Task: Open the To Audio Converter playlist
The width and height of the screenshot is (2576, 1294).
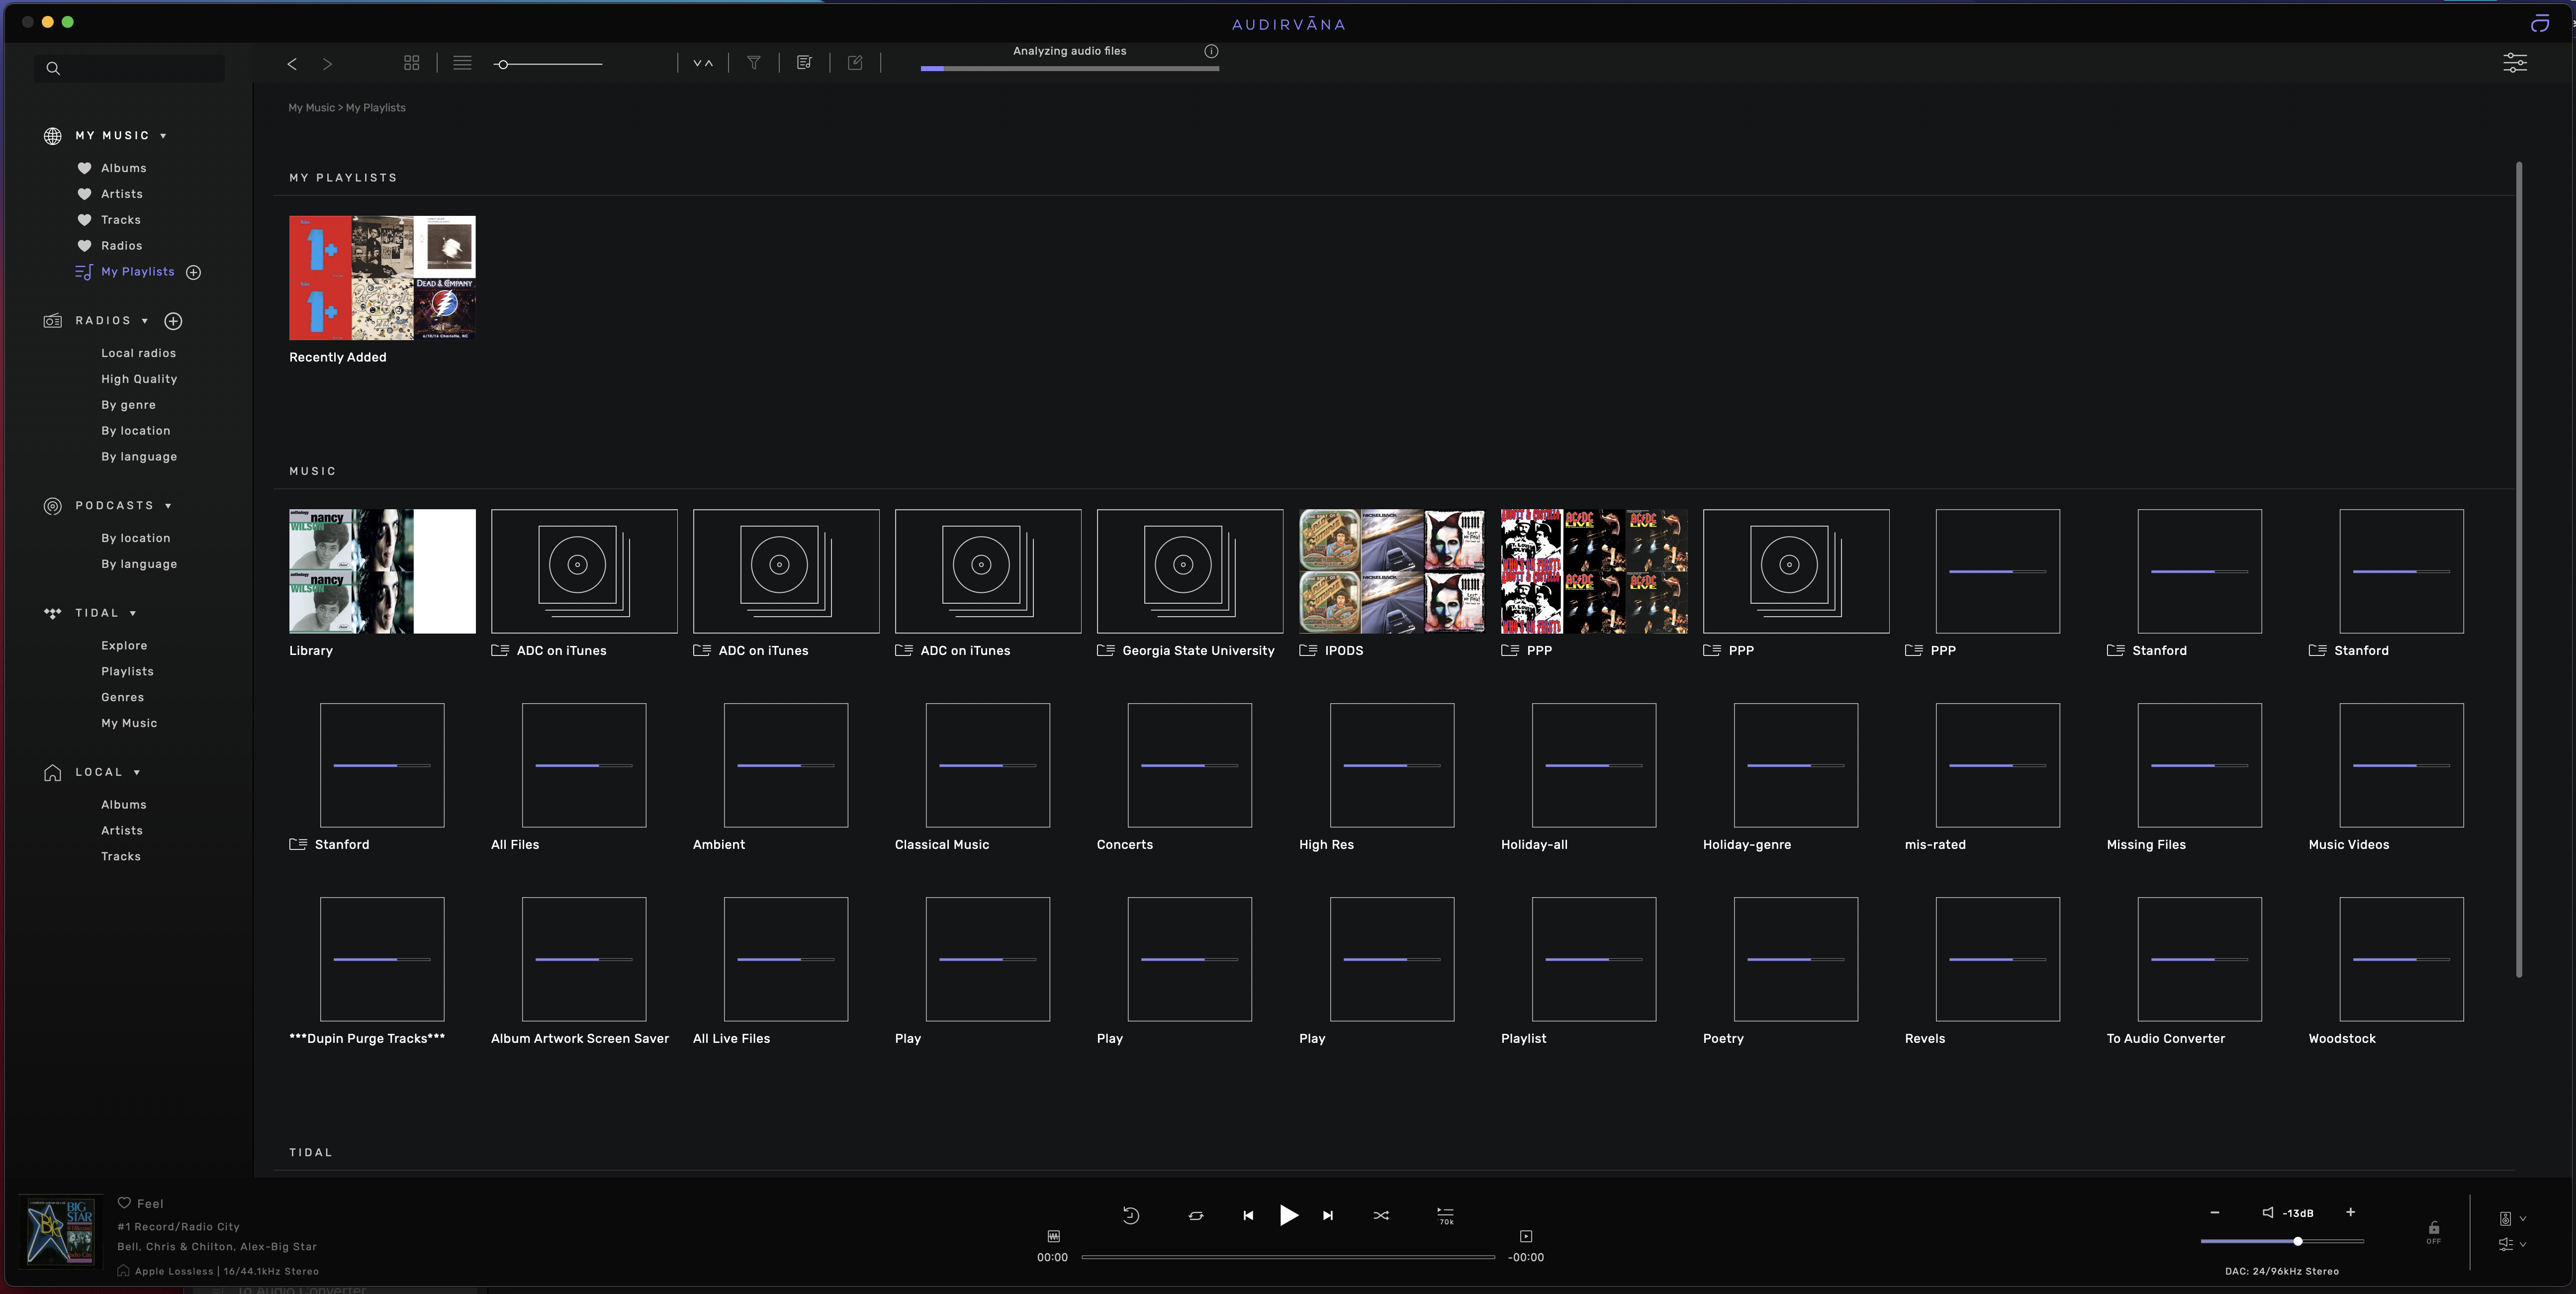Action: coord(2199,959)
